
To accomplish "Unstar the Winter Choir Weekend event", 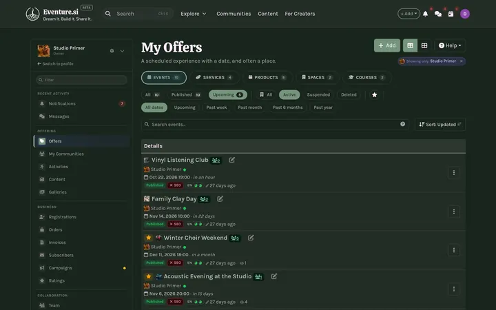I will [148, 238].
